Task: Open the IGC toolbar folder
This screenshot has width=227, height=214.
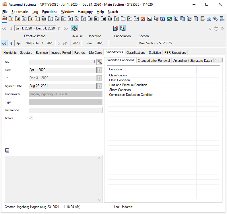Action: (x=150, y=19)
